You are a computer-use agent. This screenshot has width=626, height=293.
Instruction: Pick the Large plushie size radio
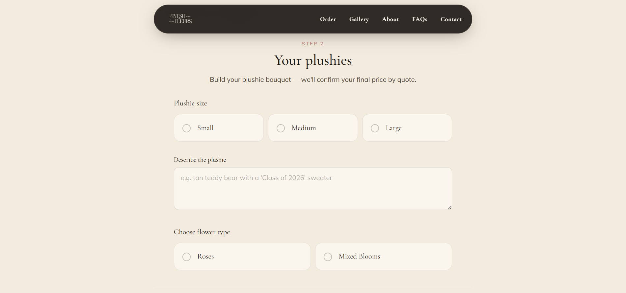point(375,128)
